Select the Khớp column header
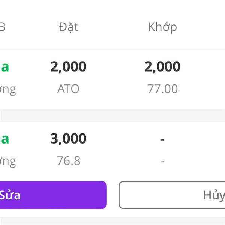 pyautogui.click(x=162, y=27)
